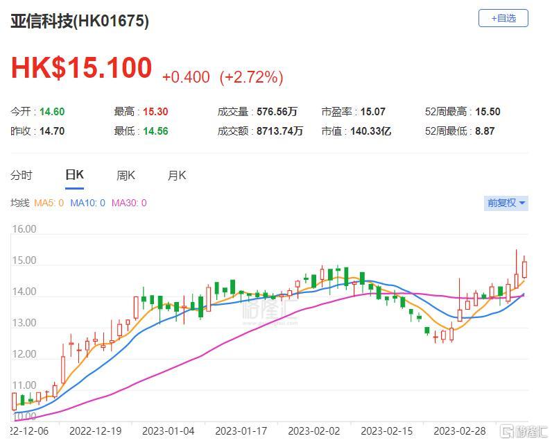Viewport: 552px width, 443px height.
Task: Click the 2023-02-28 date axis label
Action: (460, 431)
